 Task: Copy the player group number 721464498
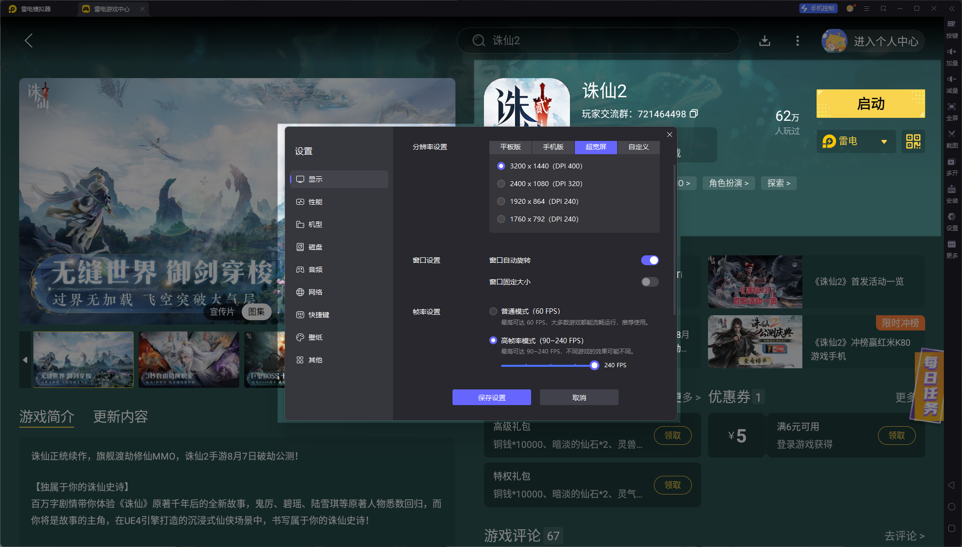pyautogui.click(x=694, y=114)
